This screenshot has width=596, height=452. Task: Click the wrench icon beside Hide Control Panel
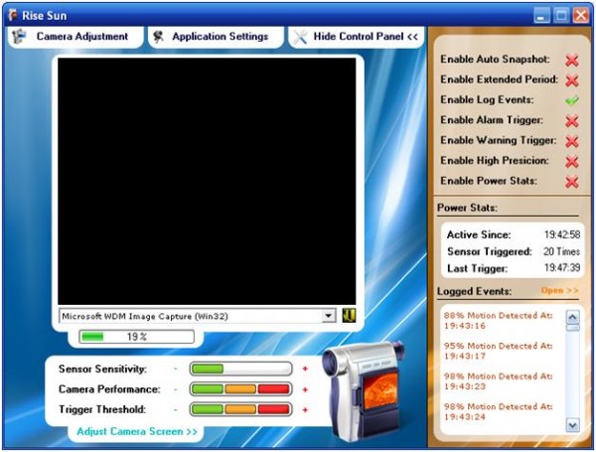click(300, 37)
